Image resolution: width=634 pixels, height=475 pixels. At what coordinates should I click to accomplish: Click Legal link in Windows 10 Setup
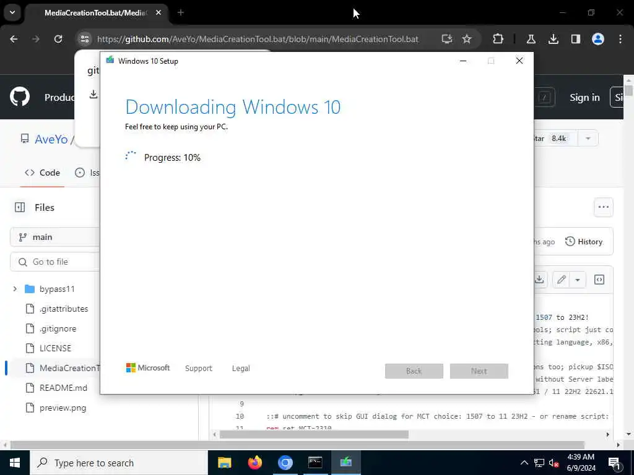(x=241, y=369)
